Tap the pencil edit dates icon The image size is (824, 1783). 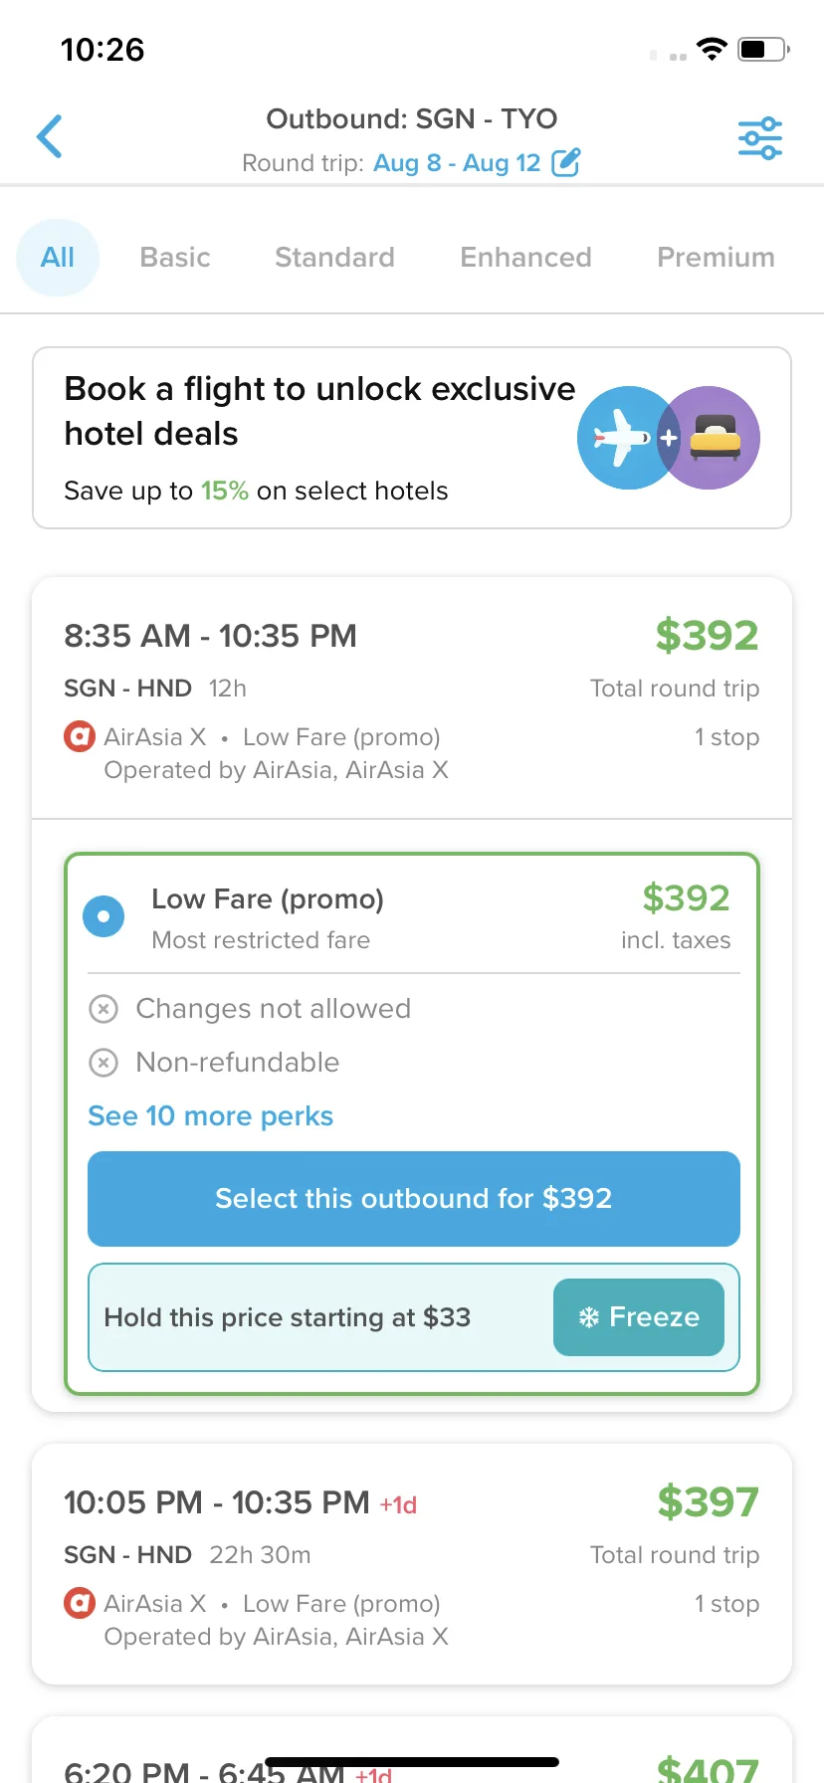pyautogui.click(x=565, y=162)
